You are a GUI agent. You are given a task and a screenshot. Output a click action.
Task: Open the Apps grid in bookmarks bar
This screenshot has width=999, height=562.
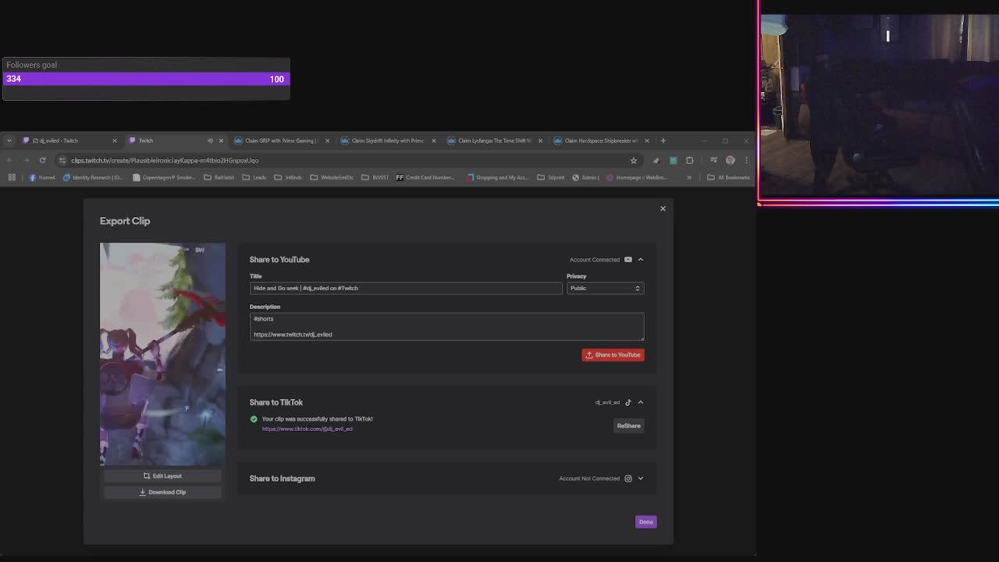pyautogui.click(x=12, y=177)
